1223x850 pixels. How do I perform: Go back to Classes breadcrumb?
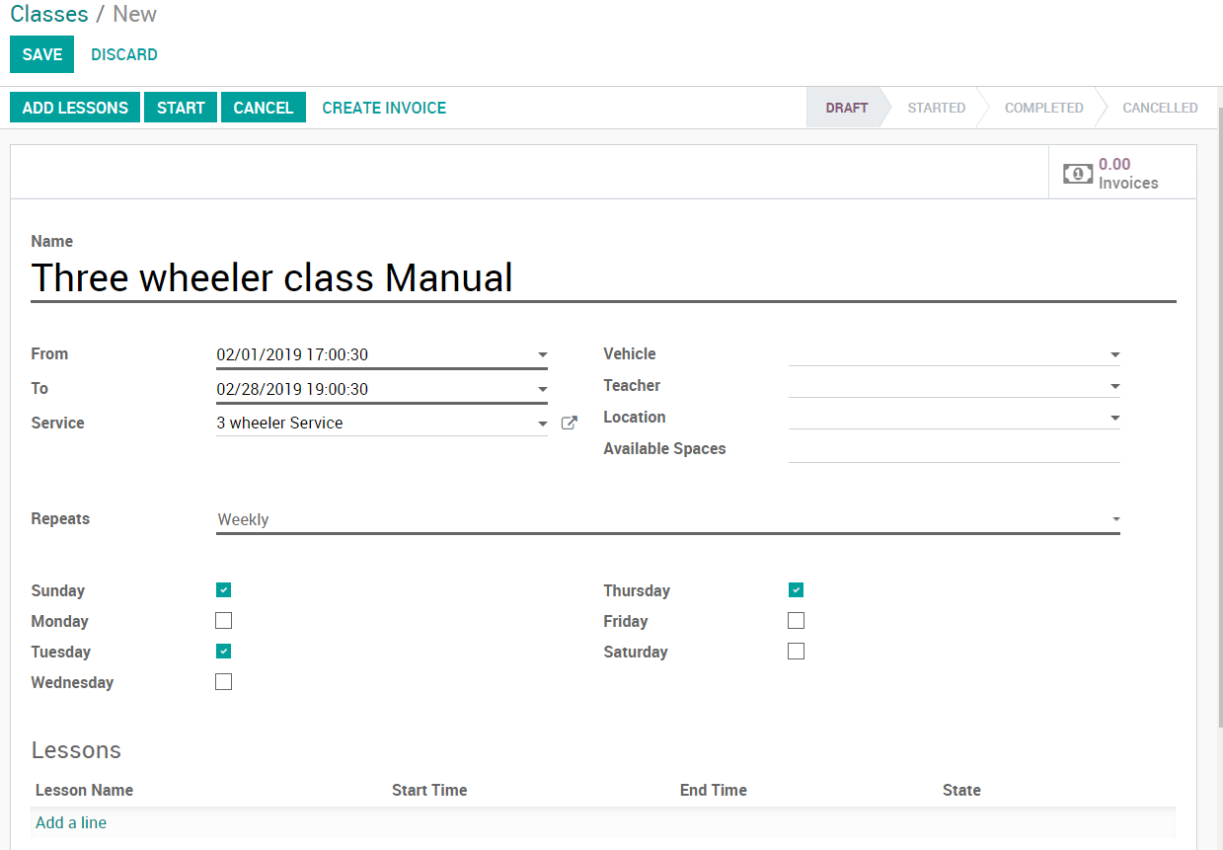[x=48, y=15]
